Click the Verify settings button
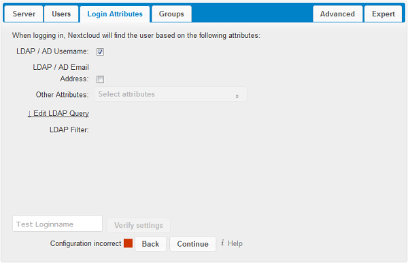 [139, 225]
